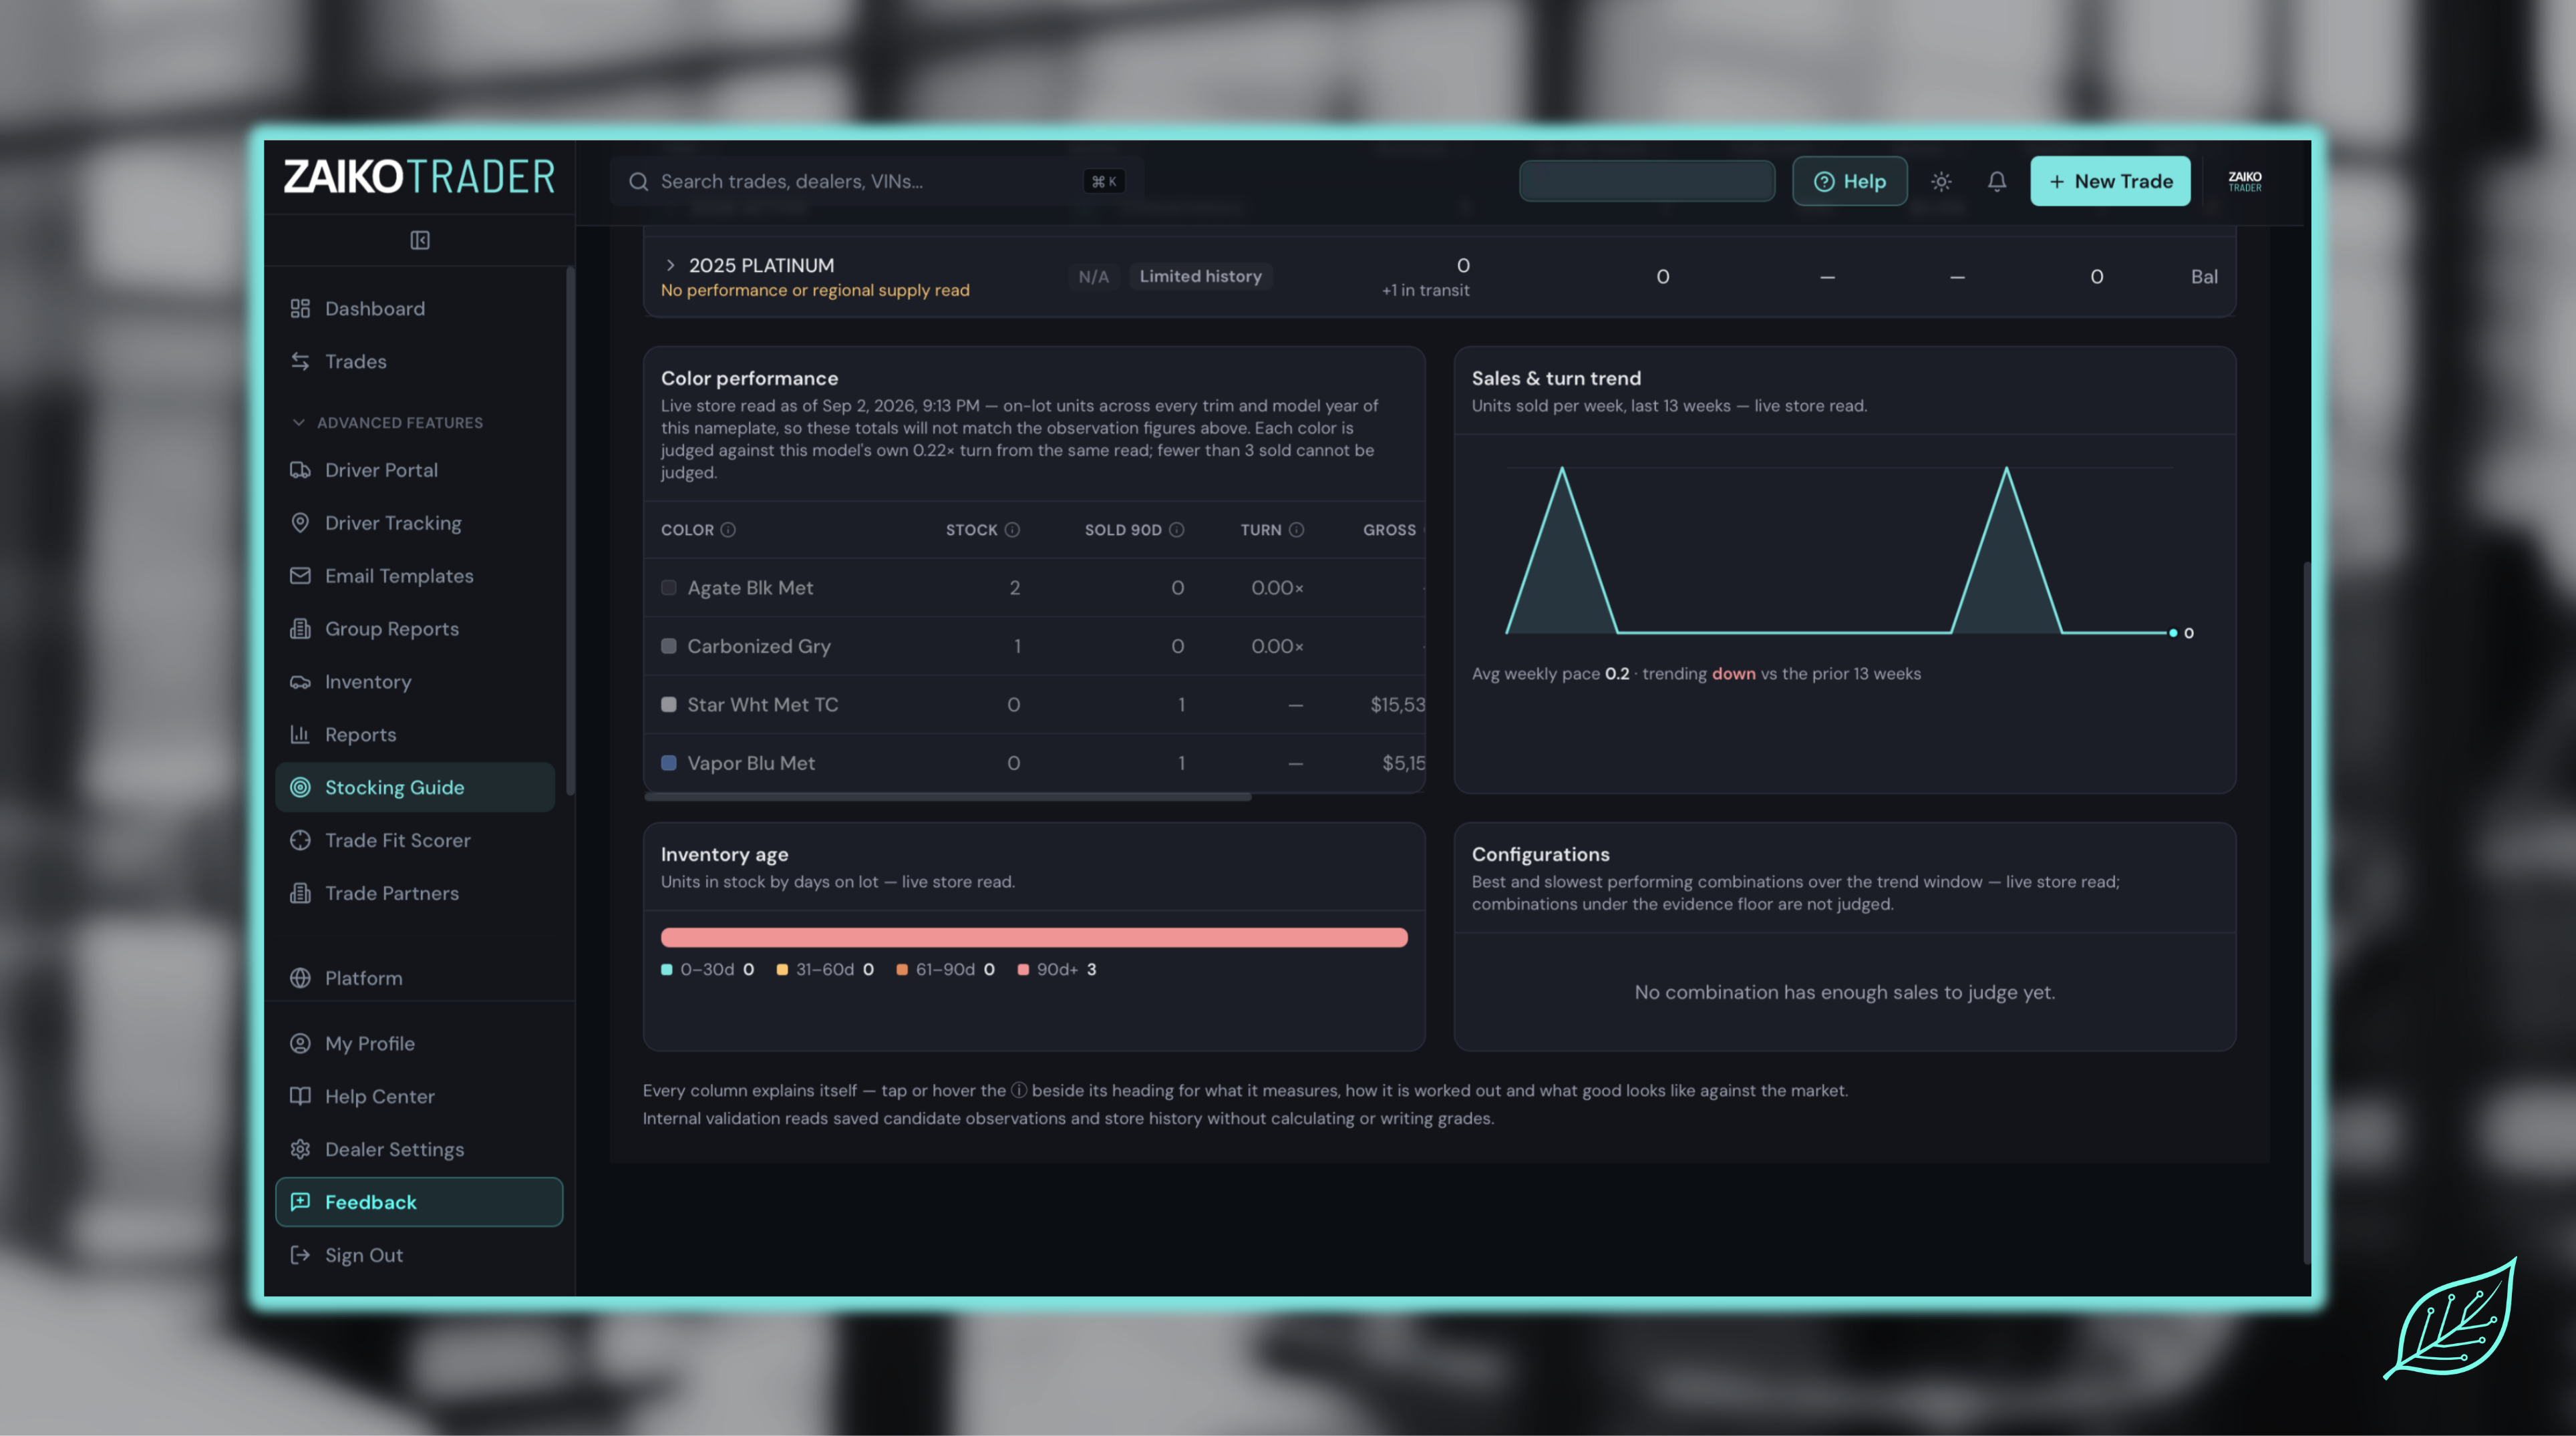Click the inventory age 90d+ bar
This screenshot has height=1436, width=2576.
point(1034,938)
